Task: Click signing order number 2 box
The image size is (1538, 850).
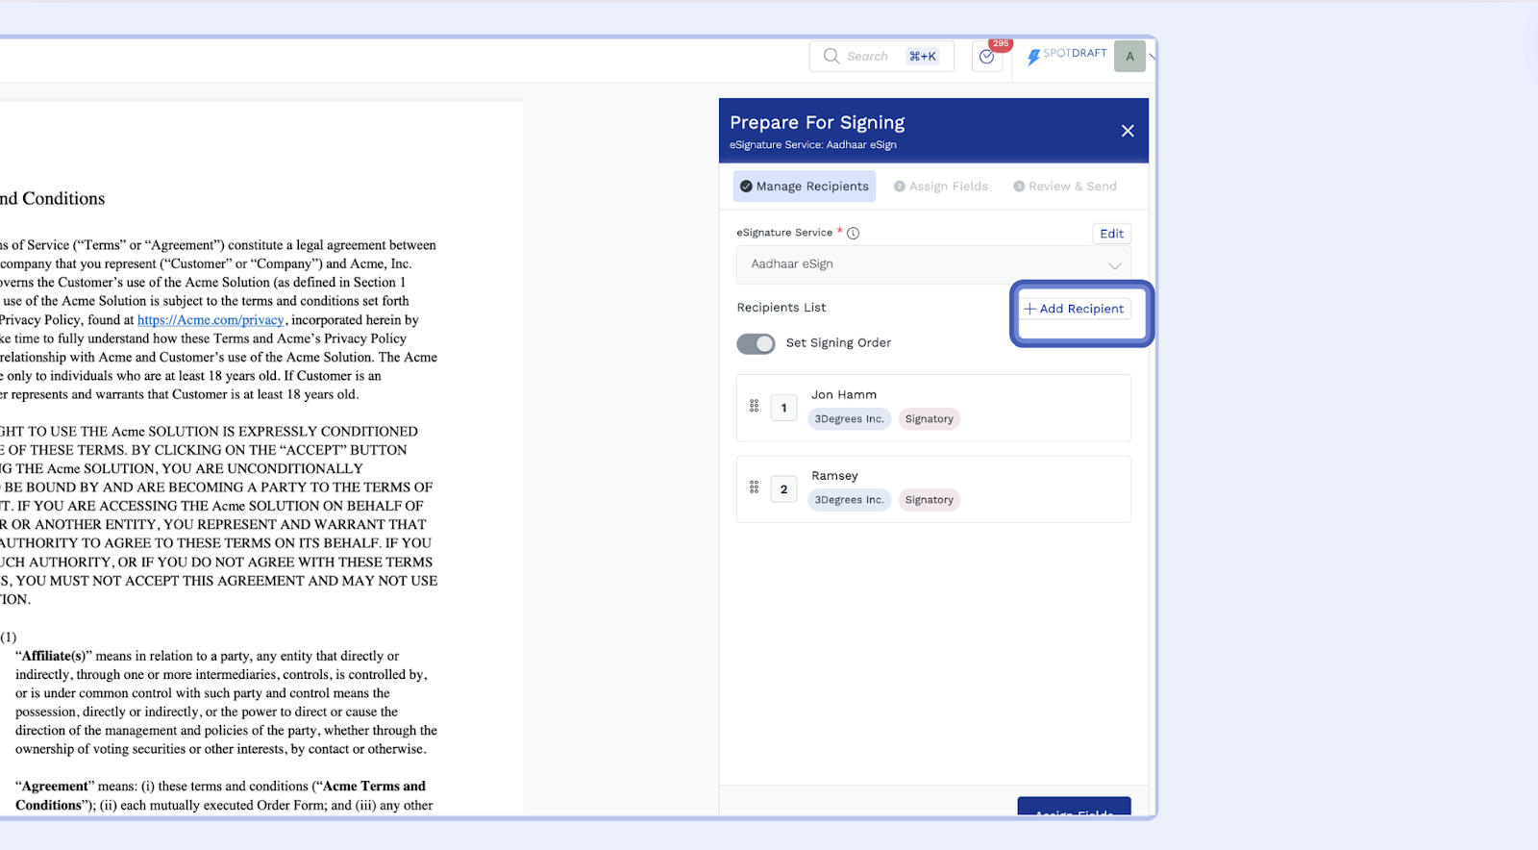Action: (783, 489)
